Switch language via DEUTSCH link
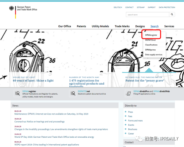This screenshot has height=147, width=184. pyautogui.click(x=118, y=7)
